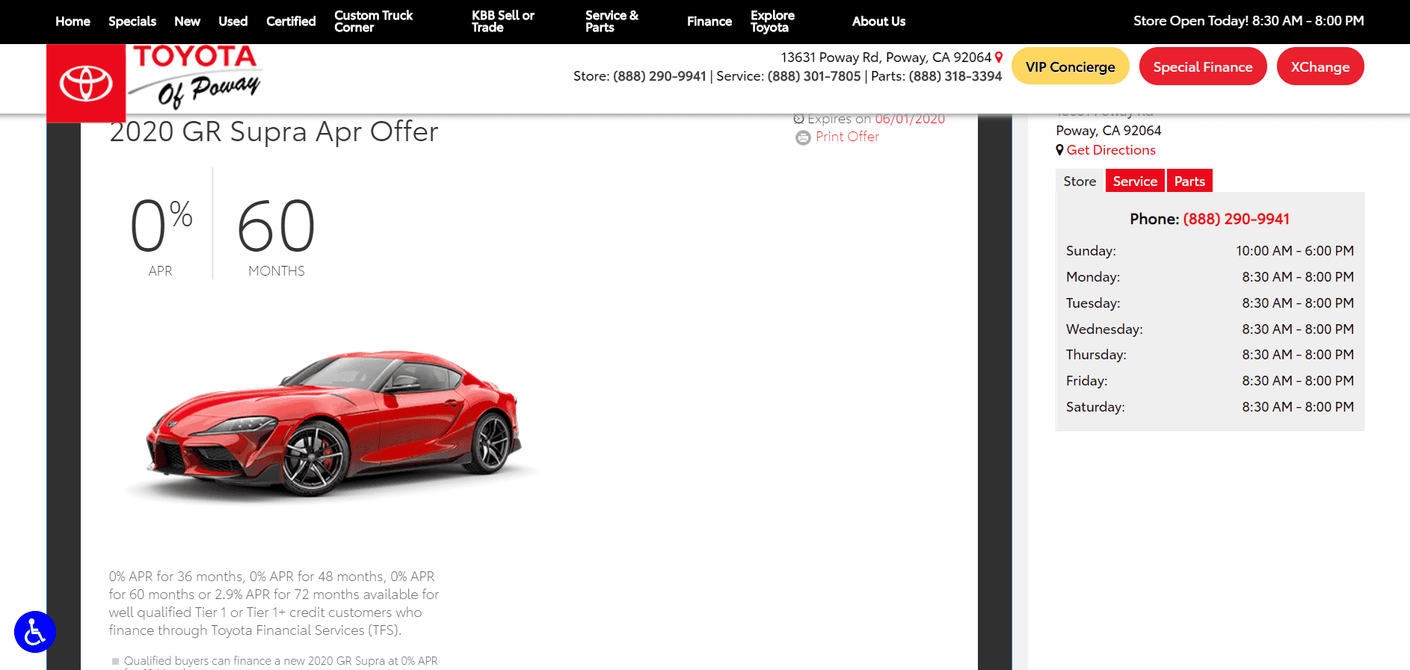1410x670 pixels.
Task: Open the accessibility options icon
Action: click(x=35, y=632)
